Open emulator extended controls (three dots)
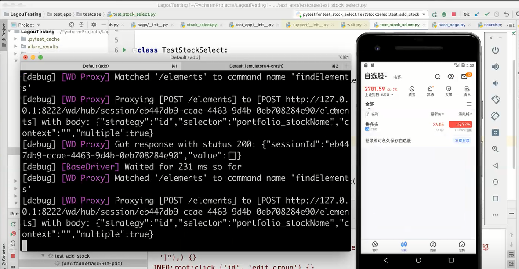The height and width of the screenshot is (269, 519). (495, 215)
